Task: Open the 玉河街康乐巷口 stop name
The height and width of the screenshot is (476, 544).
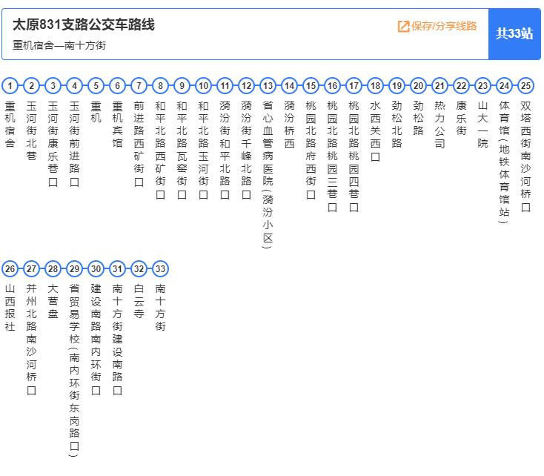Action: point(53,143)
